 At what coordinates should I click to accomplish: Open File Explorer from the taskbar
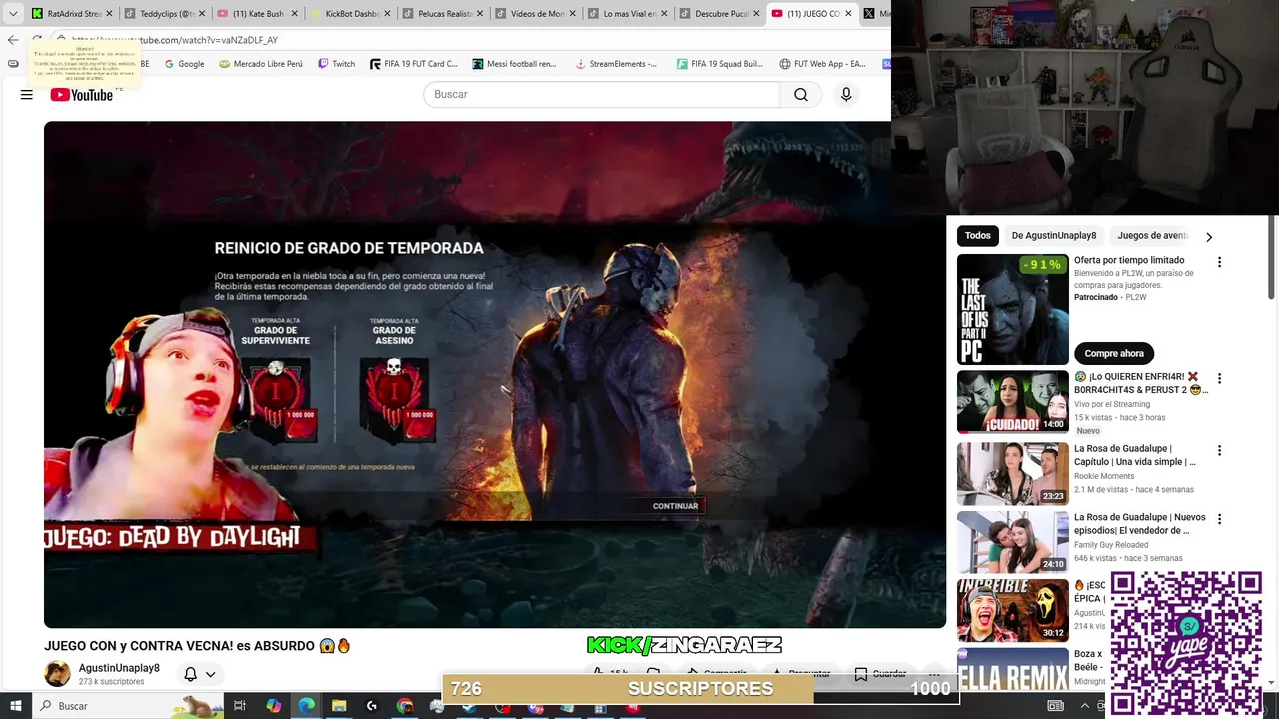tap(339, 706)
